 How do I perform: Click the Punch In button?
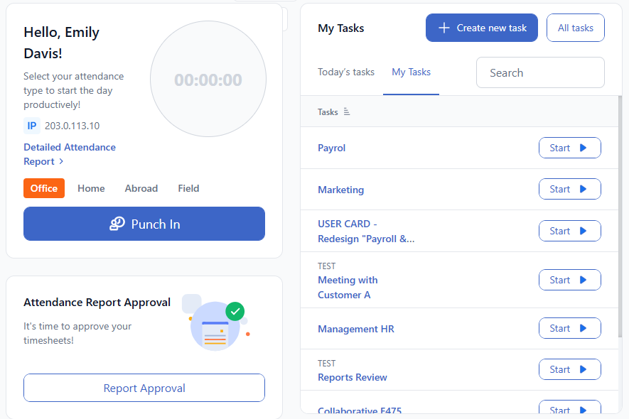tap(144, 224)
